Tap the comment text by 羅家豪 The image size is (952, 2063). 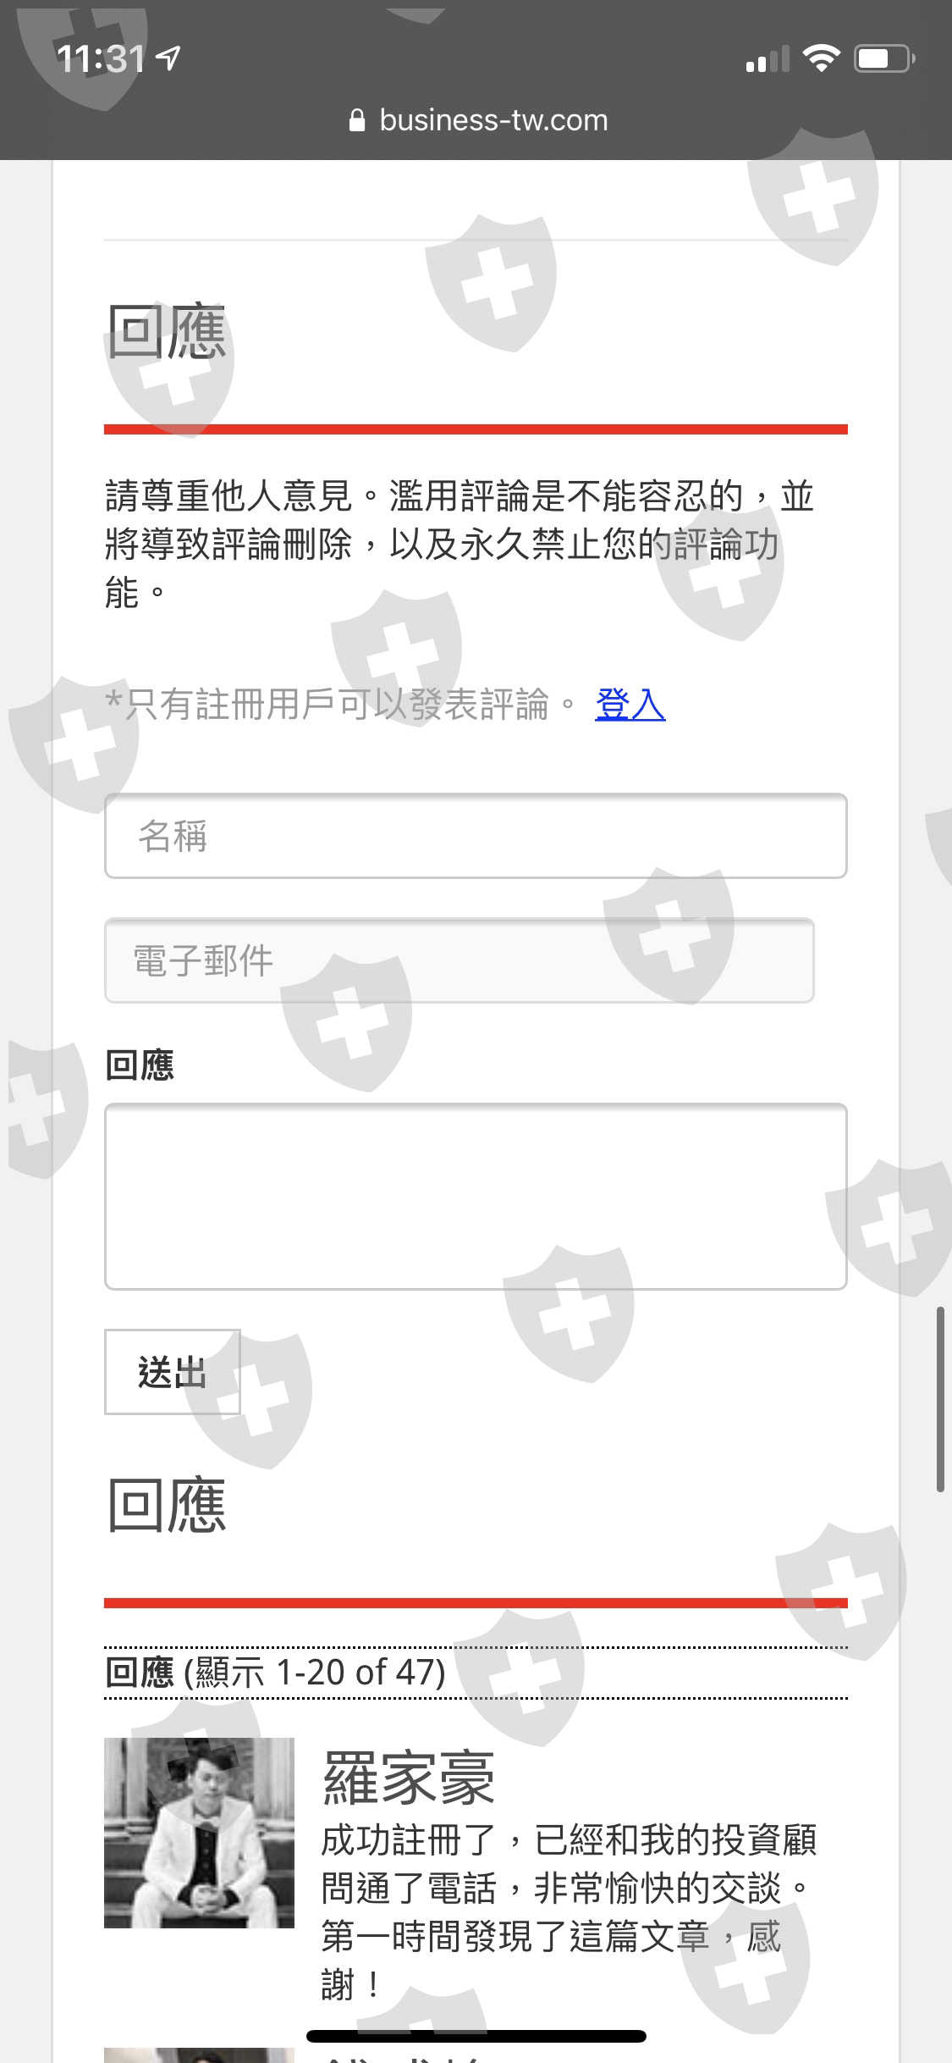click(x=569, y=1912)
